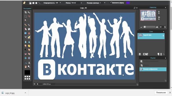Viewport: 172px width, 96px height.
Task: Toggle layer settings icon in Layers panel
Action: (140, 54)
